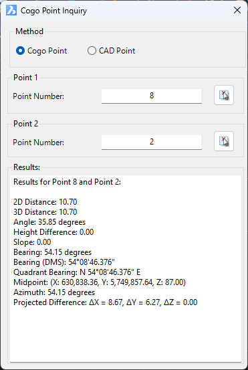Click empty space in the Results box

(x=126, y=335)
